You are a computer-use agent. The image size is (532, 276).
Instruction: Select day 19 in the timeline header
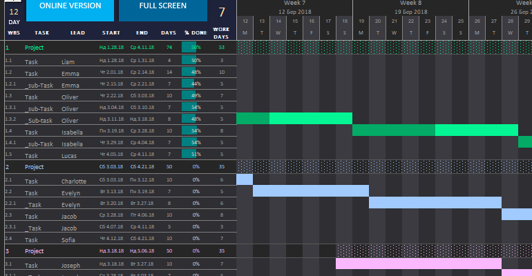361,21
